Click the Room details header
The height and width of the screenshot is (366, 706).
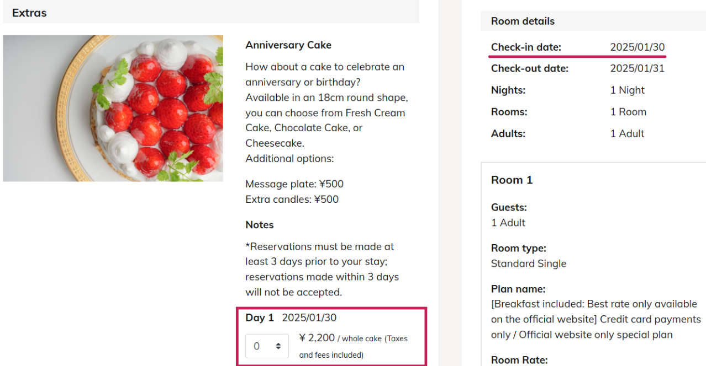523,21
